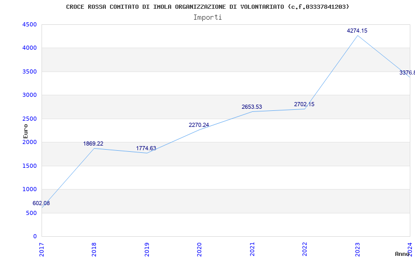Image resolution: width=415 pixels, height=259 pixels.
Task: Click the 1869.22 data label
Action: 93,143
